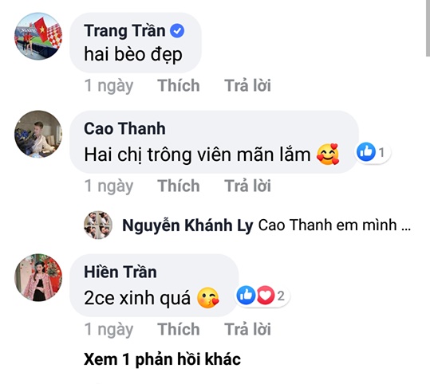The image size is (430, 384).
Task: Like Trang Trần's comment via Thích
Action: coord(178,85)
